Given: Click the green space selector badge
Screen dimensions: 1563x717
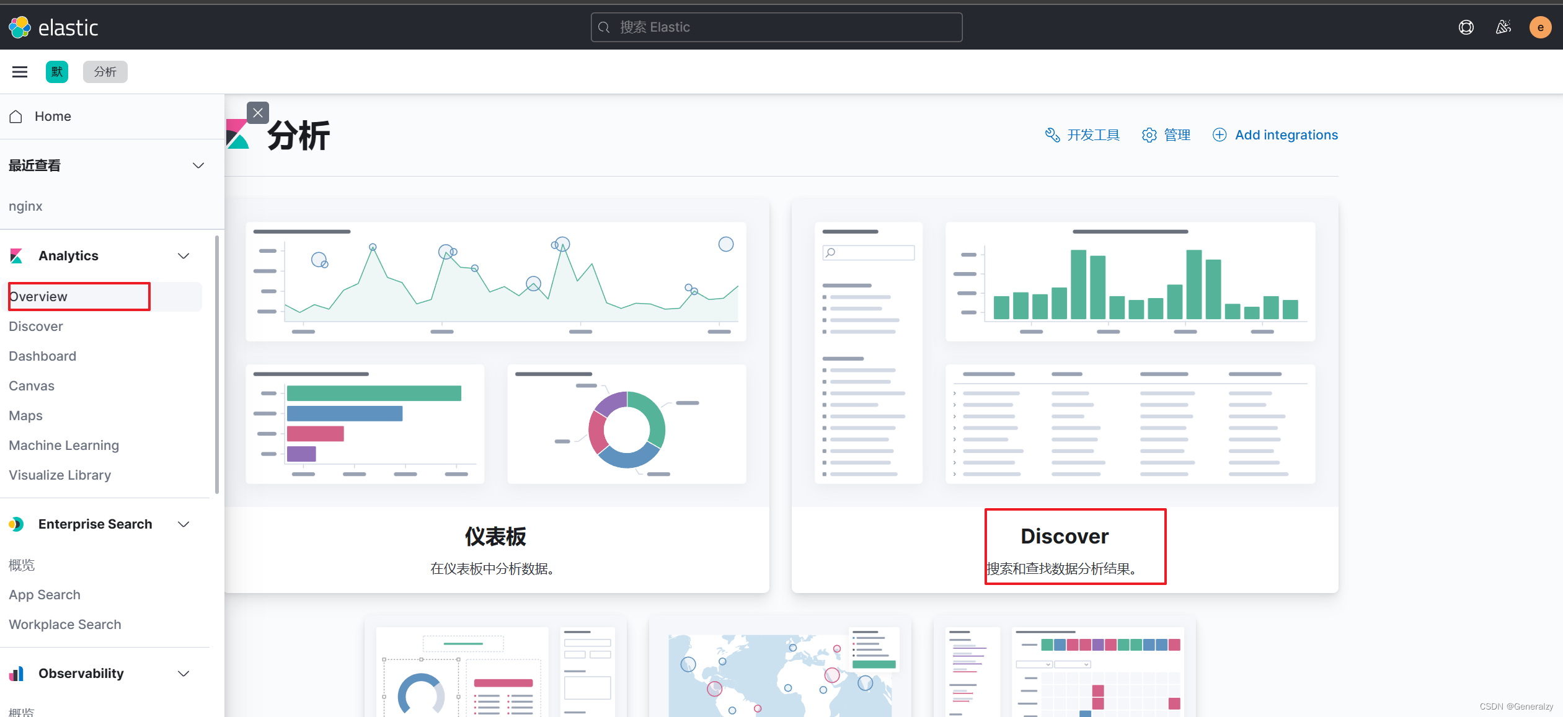Looking at the screenshot, I should (x=57, y=72).
